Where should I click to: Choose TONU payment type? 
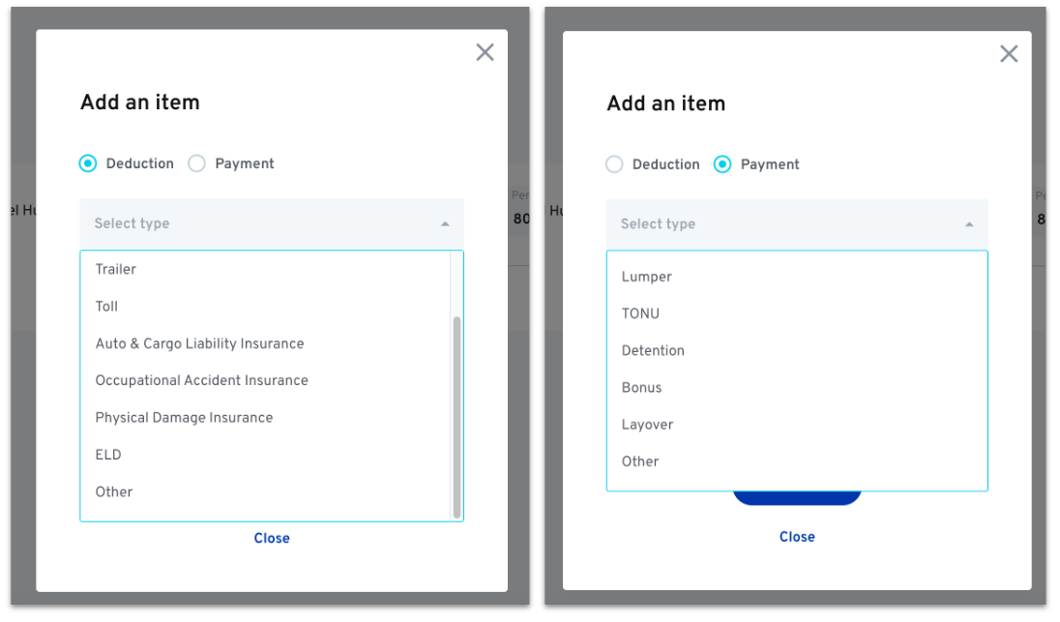point(640,313)
